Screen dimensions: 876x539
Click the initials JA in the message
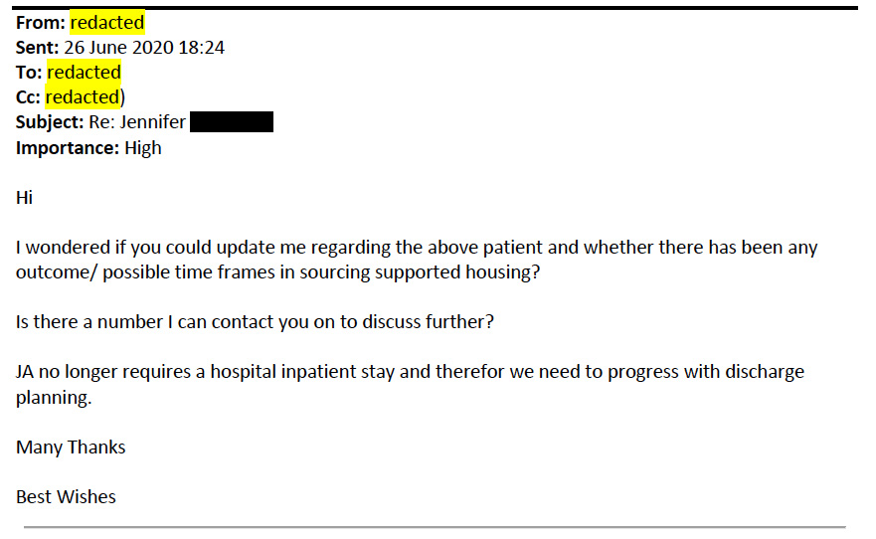tap(25, 372)
